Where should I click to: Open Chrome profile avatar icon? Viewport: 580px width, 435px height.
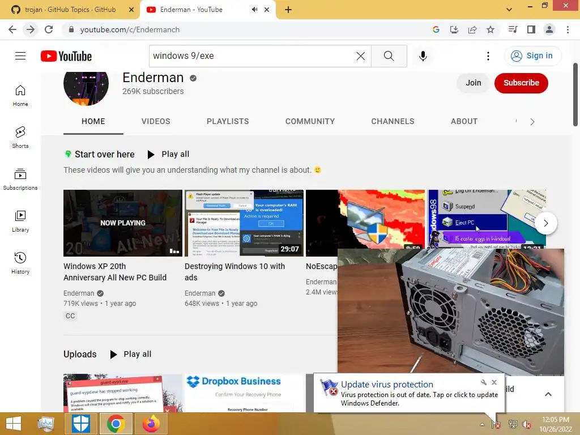[549, 29]
